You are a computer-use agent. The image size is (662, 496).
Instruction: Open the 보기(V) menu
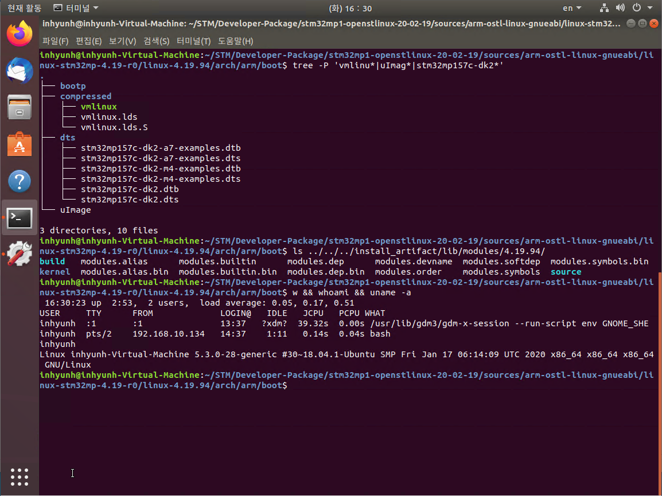[122, 41]
